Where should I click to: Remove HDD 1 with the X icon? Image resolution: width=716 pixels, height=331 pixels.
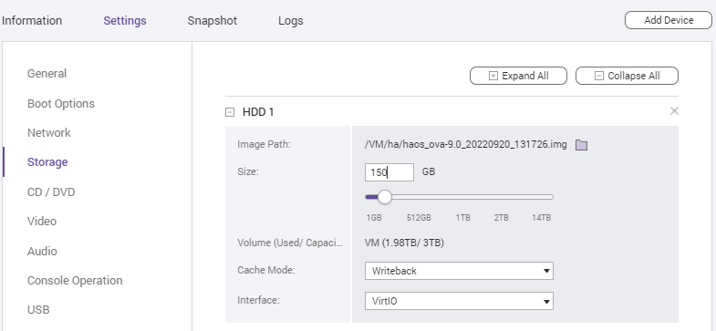674,111
